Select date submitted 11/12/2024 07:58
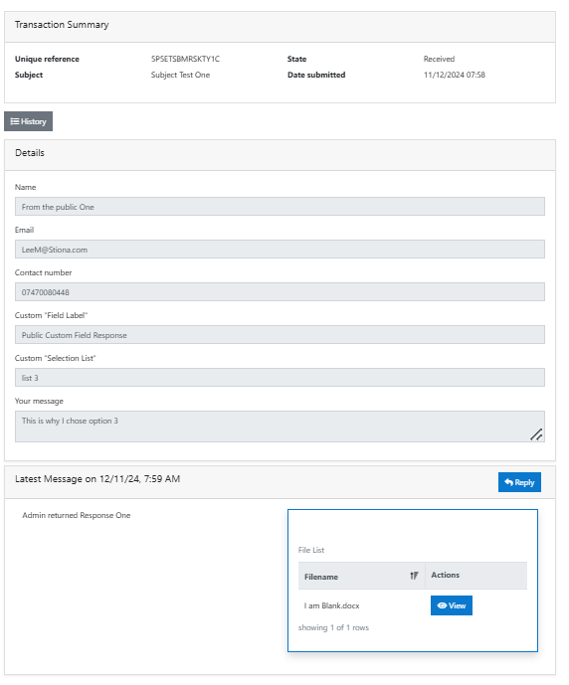This screenshot has height=685, width=569. 454,76
